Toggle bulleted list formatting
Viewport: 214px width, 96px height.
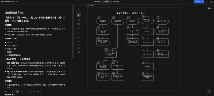coord(18,91)
